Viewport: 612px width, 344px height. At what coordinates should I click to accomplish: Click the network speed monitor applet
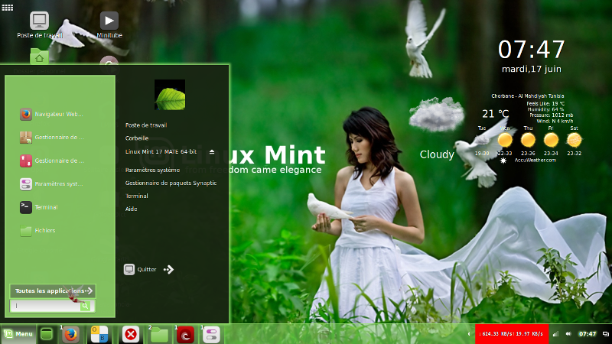(512, 334)
